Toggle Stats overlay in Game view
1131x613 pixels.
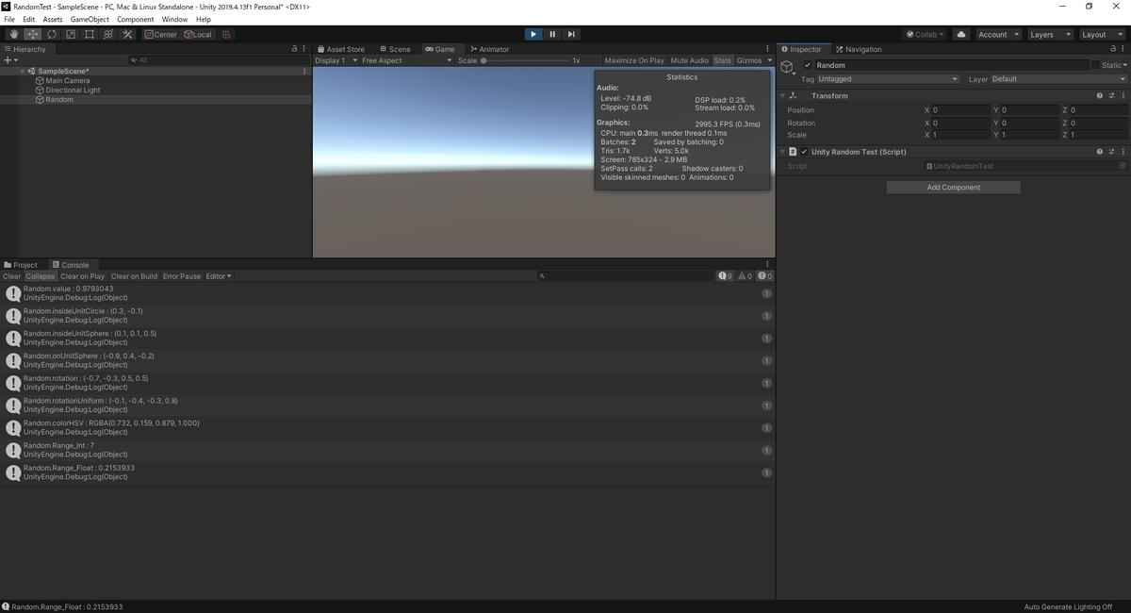pos(723,60)
